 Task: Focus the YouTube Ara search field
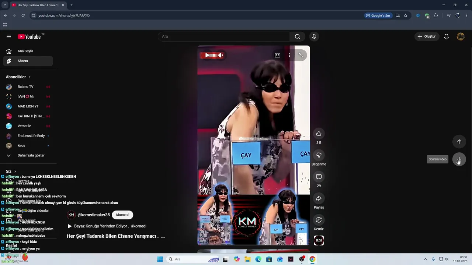pos(224,36)
